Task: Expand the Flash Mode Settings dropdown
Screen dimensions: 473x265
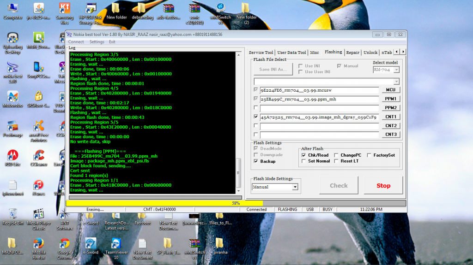Action: tap(295, 187)
